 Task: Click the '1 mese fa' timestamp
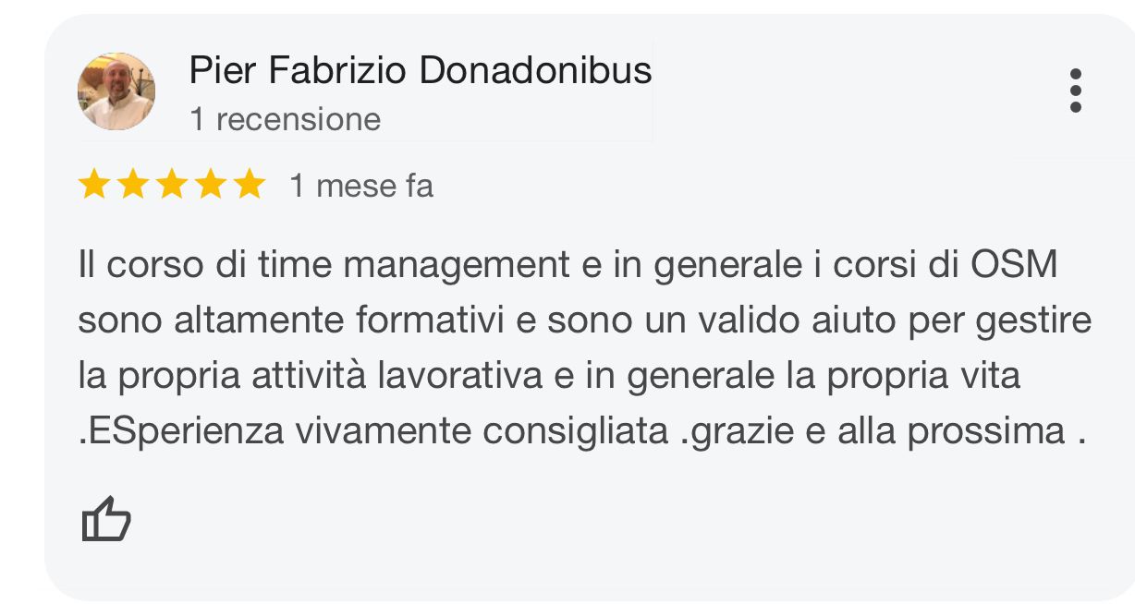pos(360,187)
